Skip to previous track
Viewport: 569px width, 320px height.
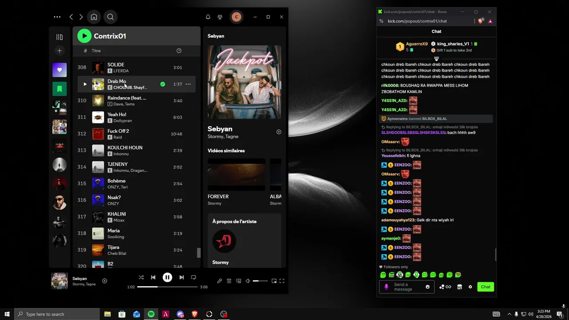coord(153,277)
